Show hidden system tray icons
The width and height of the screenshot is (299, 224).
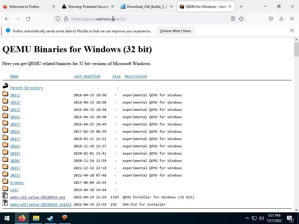(247, 218)
